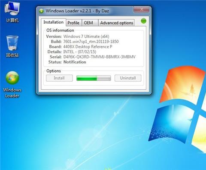Close the Windows Loader window
The height and width of the screenshot is (170, 206).
click(x=142, y=9)
